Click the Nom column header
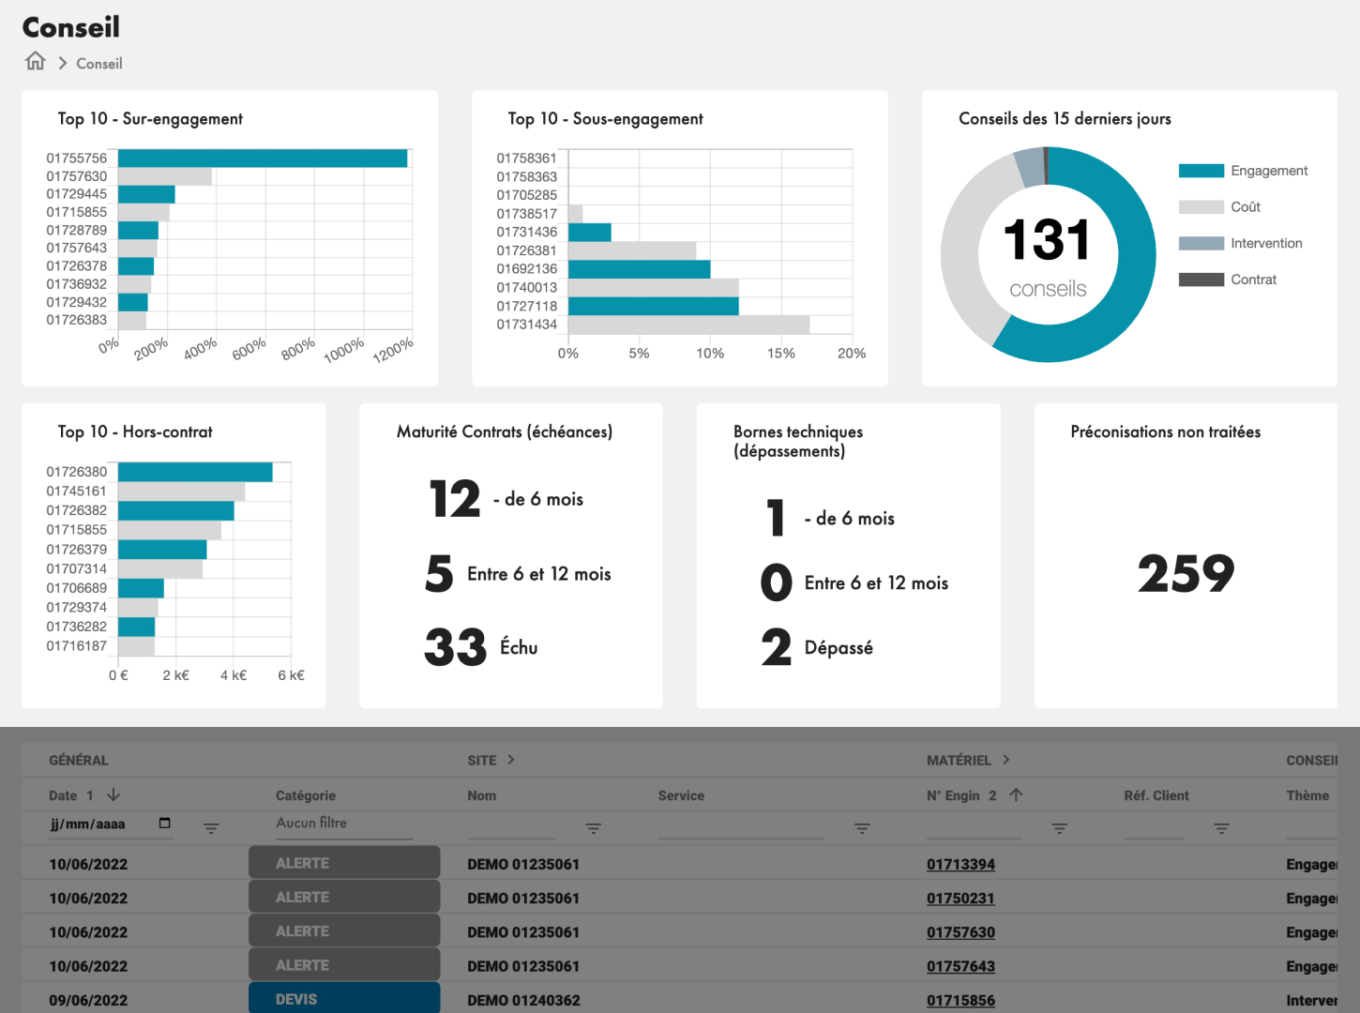Viewport: 1360px width, 1013px height. click(x=482, y=795)
